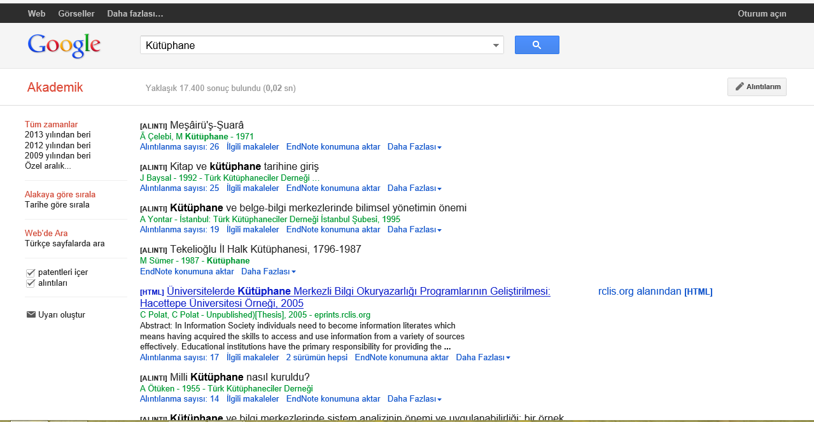814x422 pixels.
Task: Click 'EndNote konumuna aktar' under Meşâirü'ş-Şuarâ
Action: pyautogui.click(x=333, y=147)
